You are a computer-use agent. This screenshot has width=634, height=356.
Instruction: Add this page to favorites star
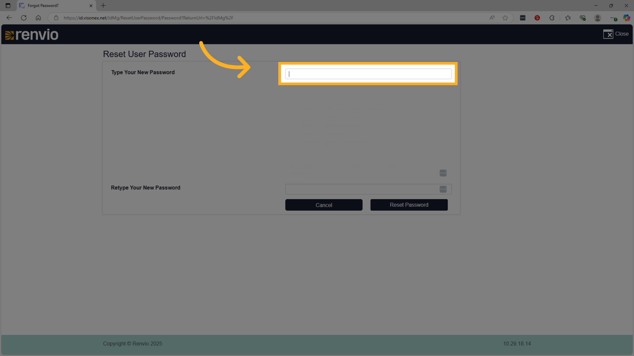pyautogui.click(x=505, y=18)
